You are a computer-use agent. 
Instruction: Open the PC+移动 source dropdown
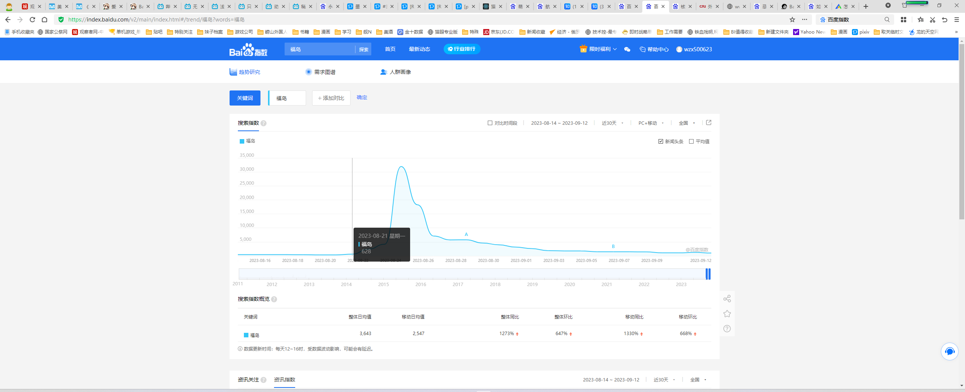(x=651, y=123)
